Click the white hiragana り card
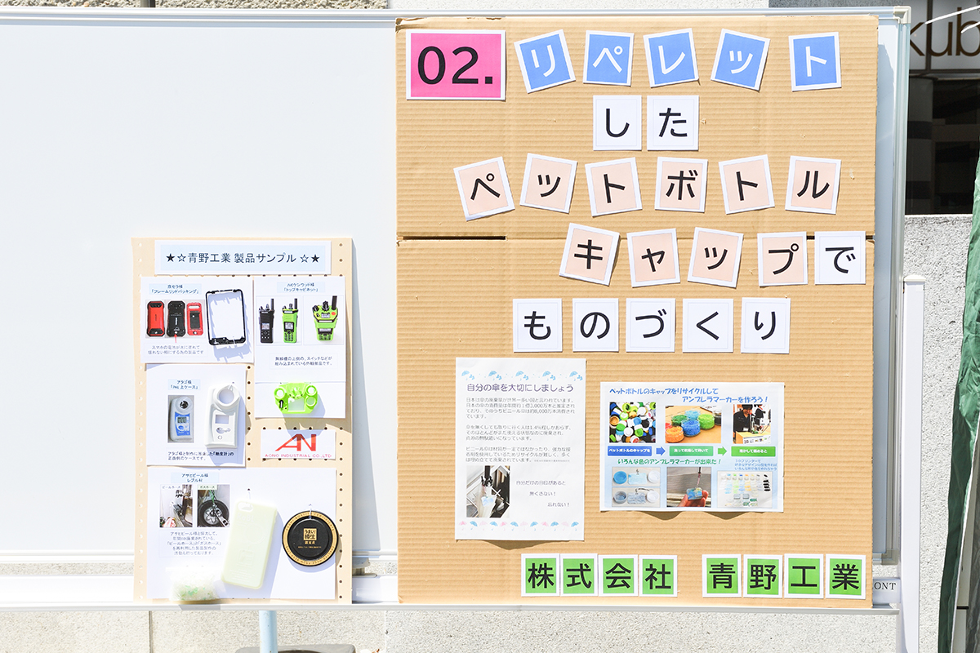 (765, 325)
